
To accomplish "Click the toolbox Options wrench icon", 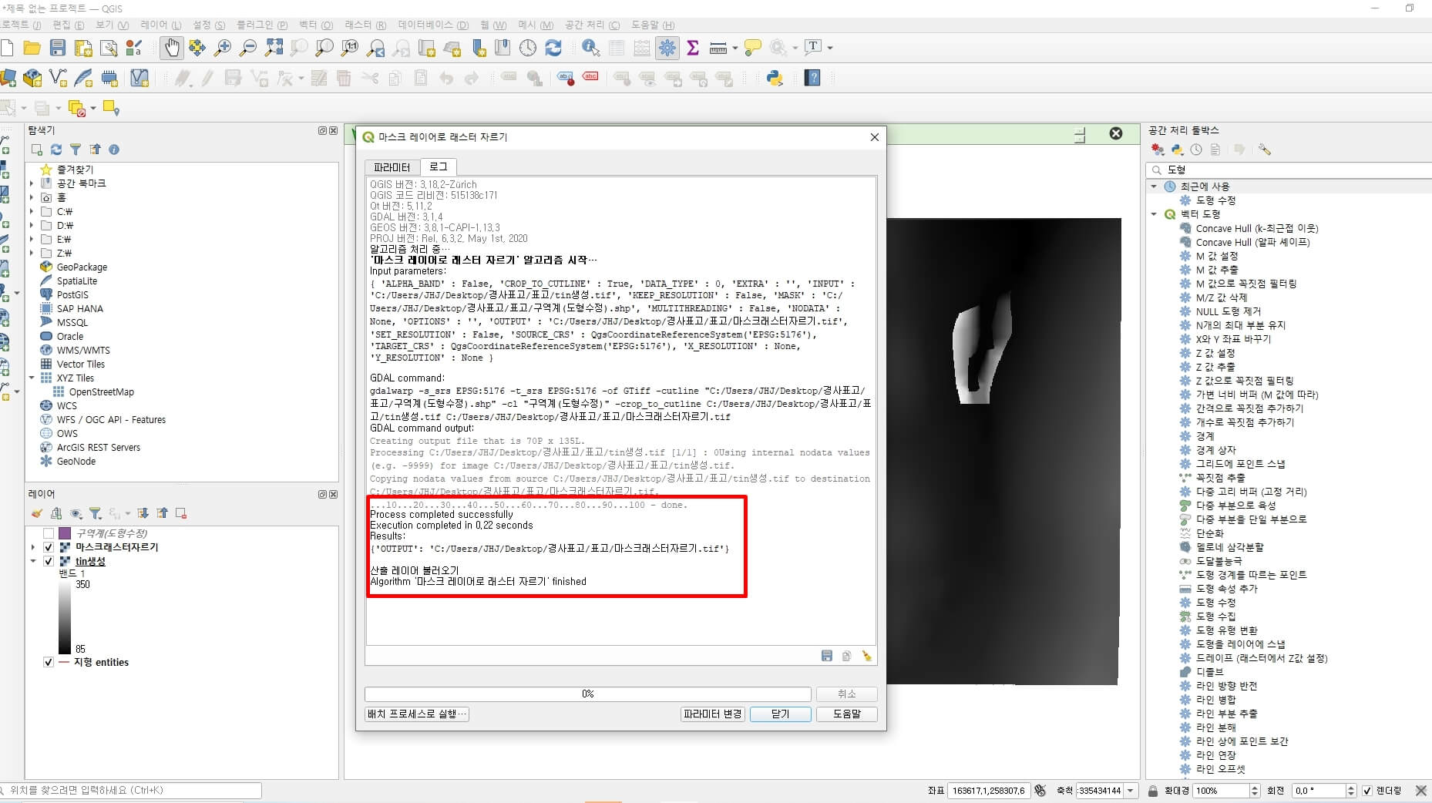I will [x=1264, y=150].
